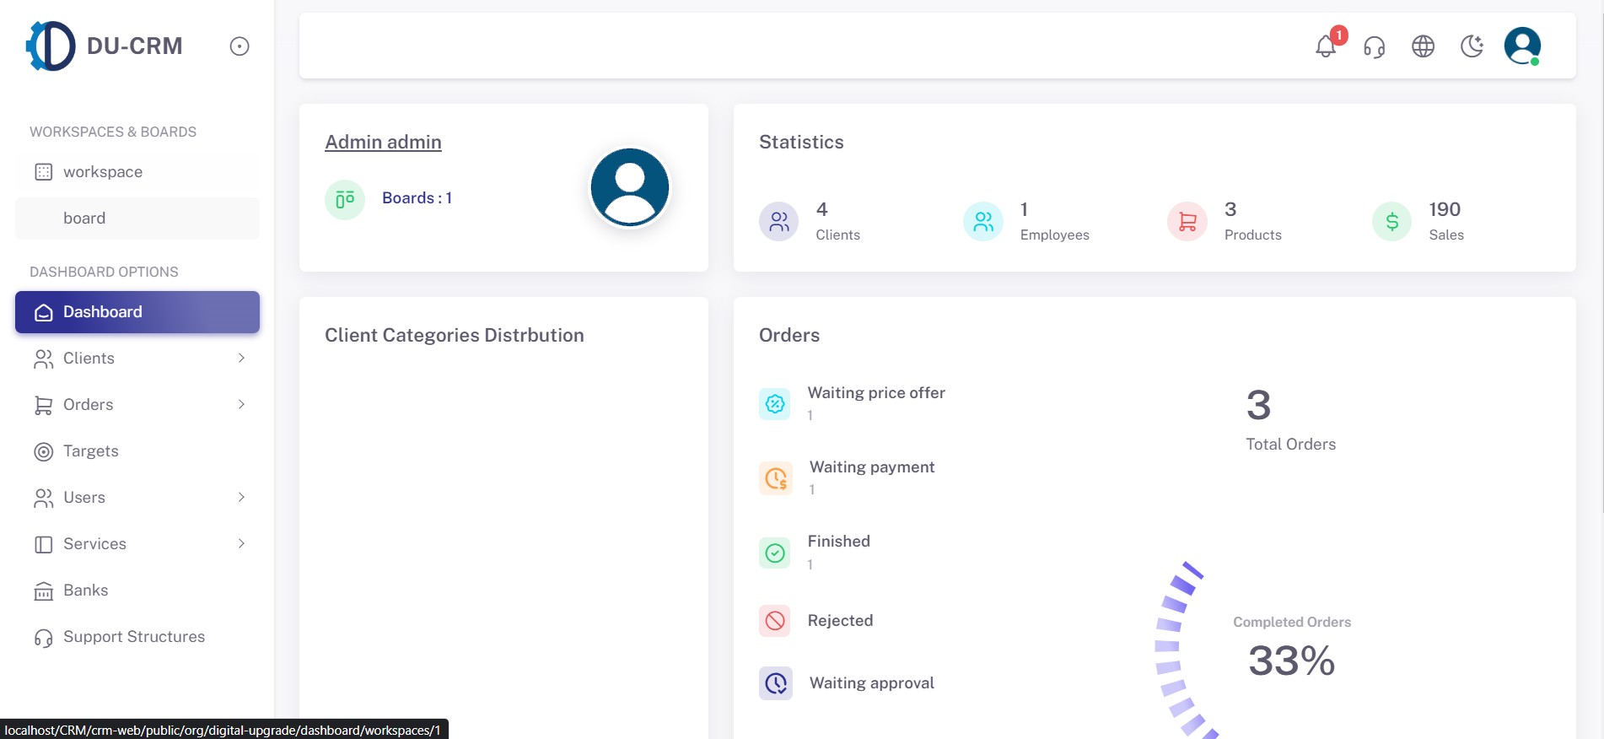Click the Orders cart icon in sidebar
This screenshot has height=739, width=1604.
43,406
